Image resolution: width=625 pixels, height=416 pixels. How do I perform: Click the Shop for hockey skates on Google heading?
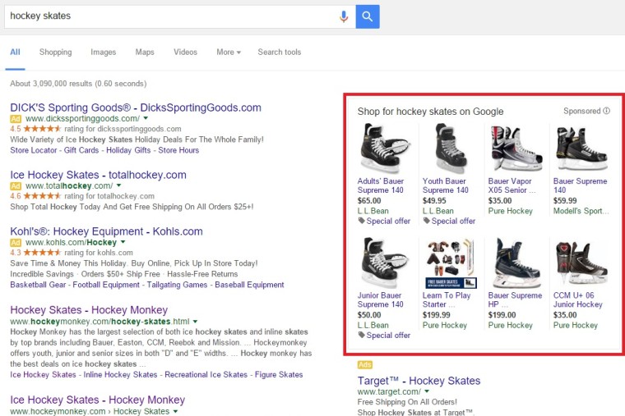point(430,112)
